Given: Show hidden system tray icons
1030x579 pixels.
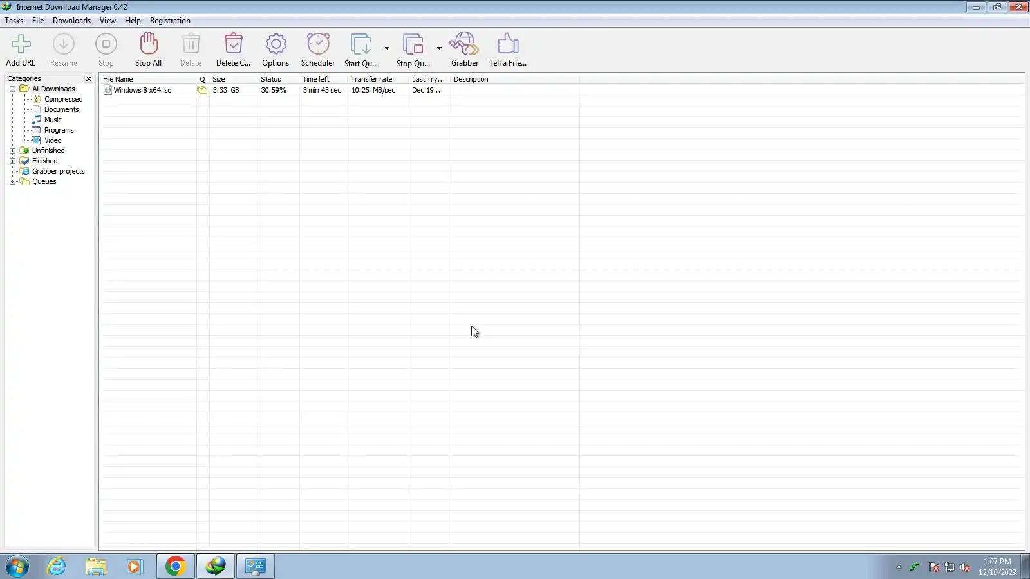Looking at the screenshot, I should point(899,567).
